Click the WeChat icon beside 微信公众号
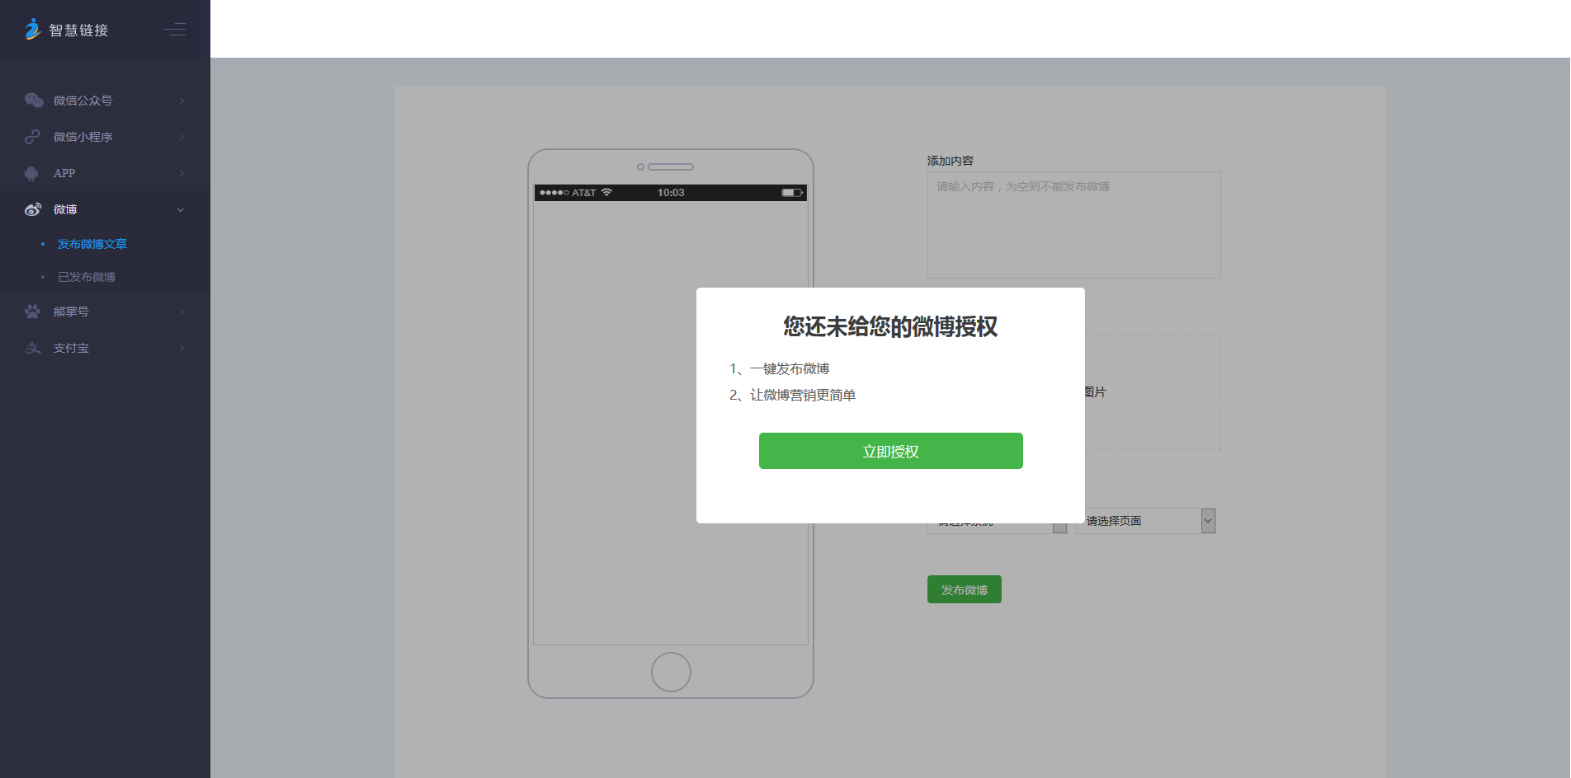Screen dimensions: 1571x778 point(33,101)
